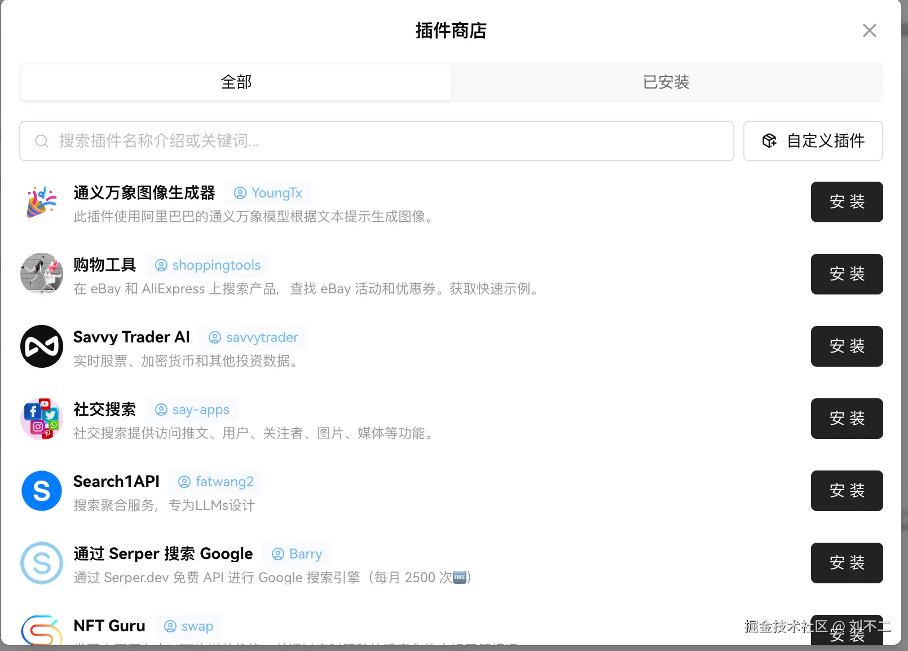Select the Serper Google search logo
908x651 pixels.
(42, 563)
